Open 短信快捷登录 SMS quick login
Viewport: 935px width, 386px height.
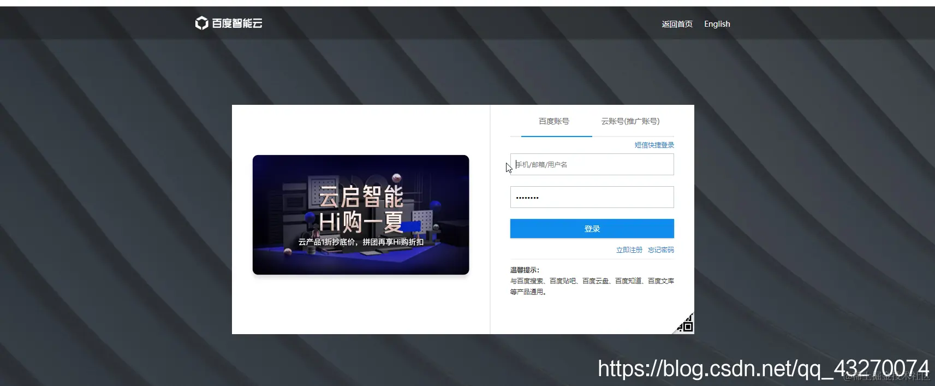click(x=654, y=145)
